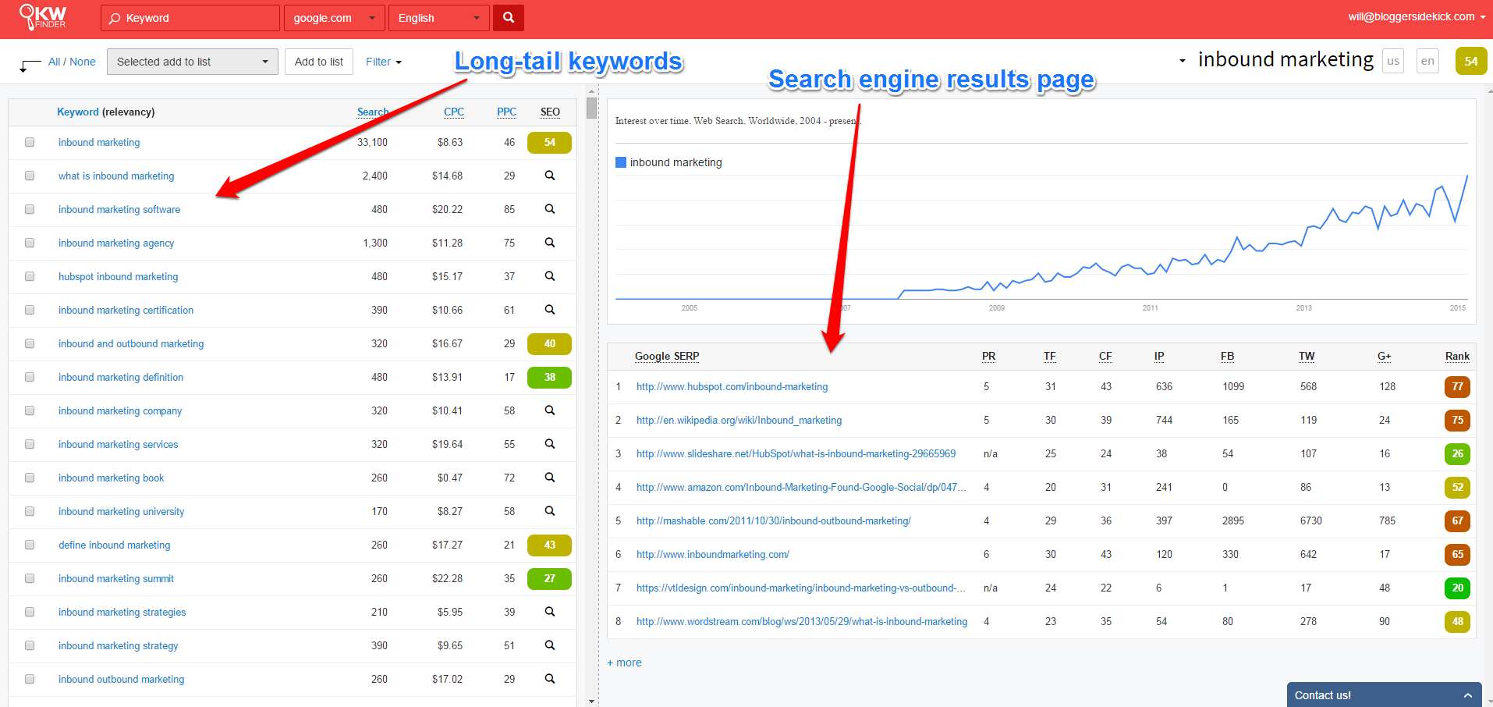
Task: Check SEO for 'inbound marketing company'
Action: (550, 410)
